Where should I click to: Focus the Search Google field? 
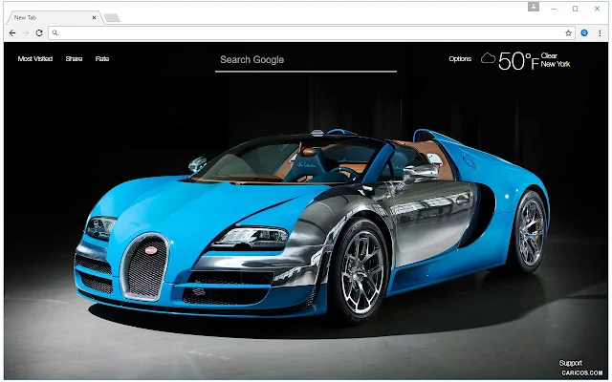click(x=306, y=60)
